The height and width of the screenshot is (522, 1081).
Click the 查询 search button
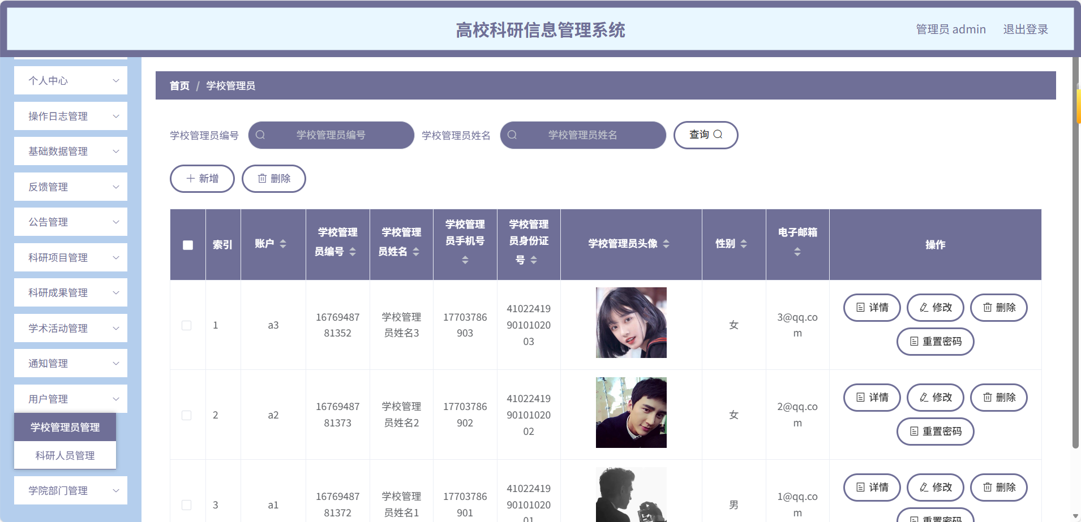point(706,135)
